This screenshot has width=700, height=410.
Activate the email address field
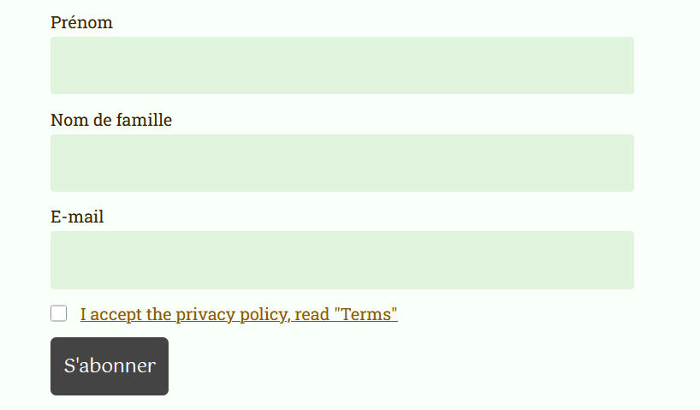[341, 260]
